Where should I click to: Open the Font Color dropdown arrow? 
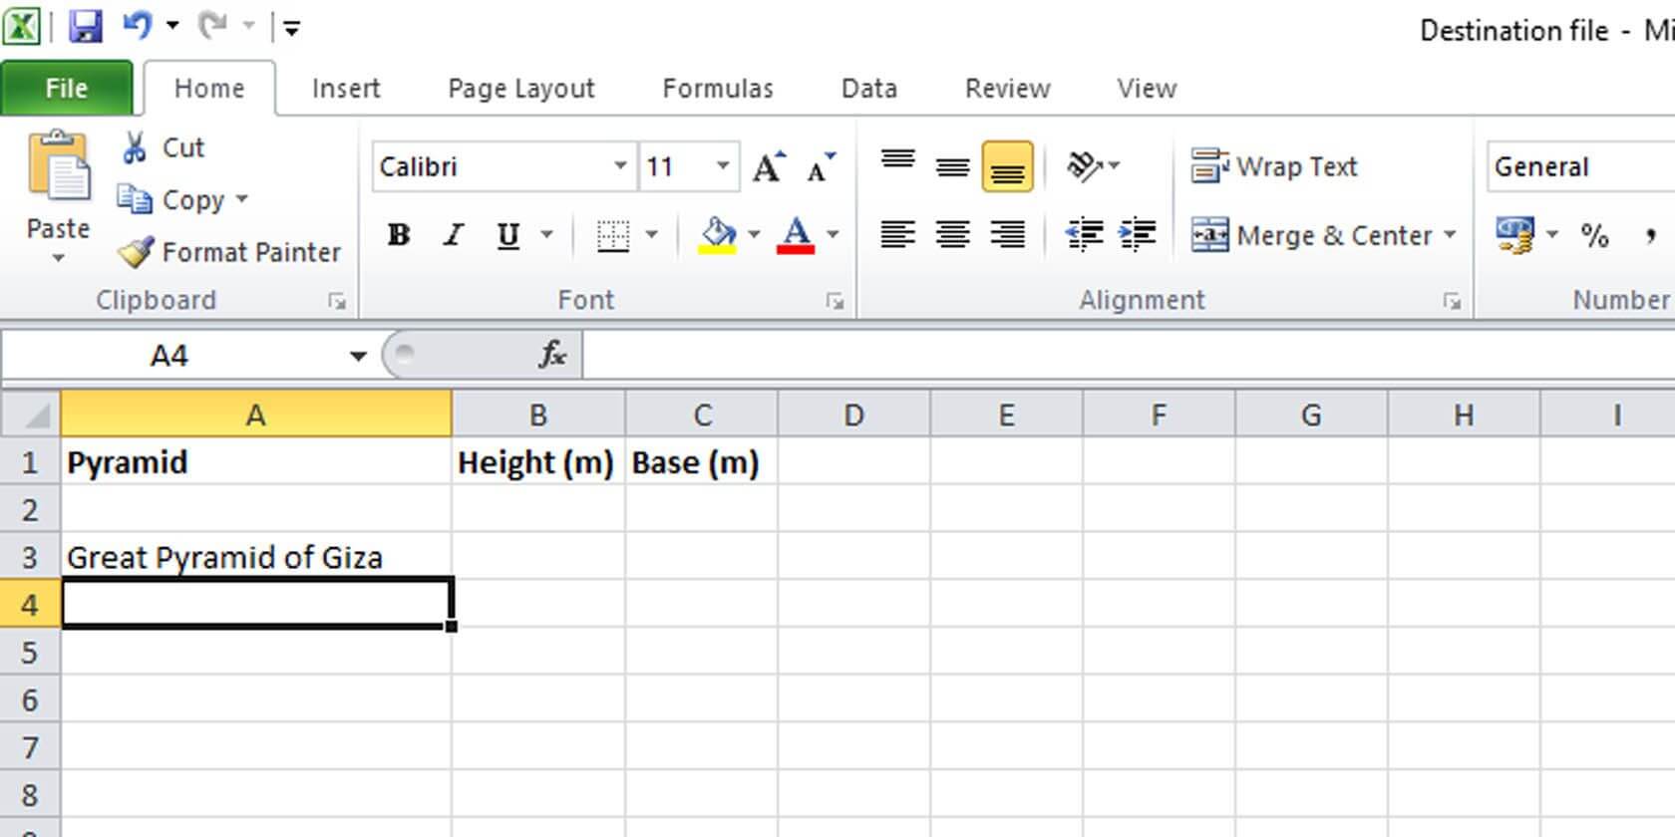[833, 235]
